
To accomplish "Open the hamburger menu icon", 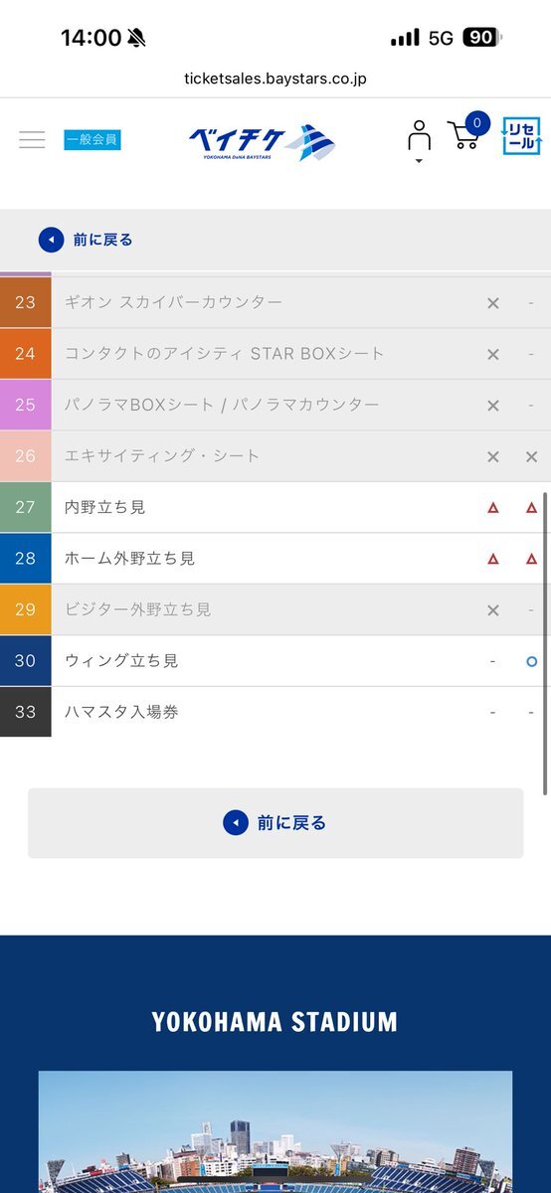I will pos(32,140).
